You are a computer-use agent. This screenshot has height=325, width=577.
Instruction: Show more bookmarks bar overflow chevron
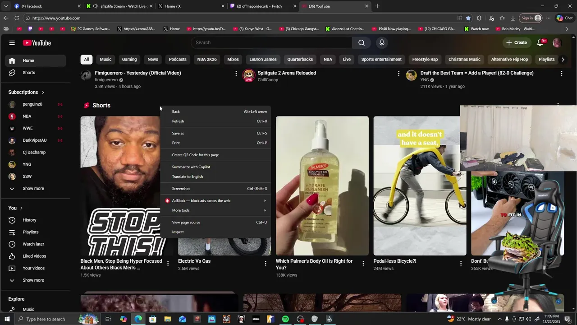click(x=567, y=29)
